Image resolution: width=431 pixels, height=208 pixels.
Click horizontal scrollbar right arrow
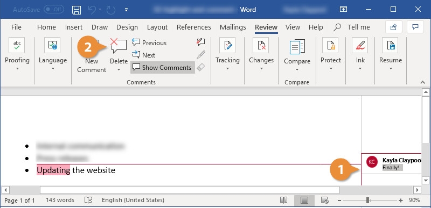click(x=417, y=190)
